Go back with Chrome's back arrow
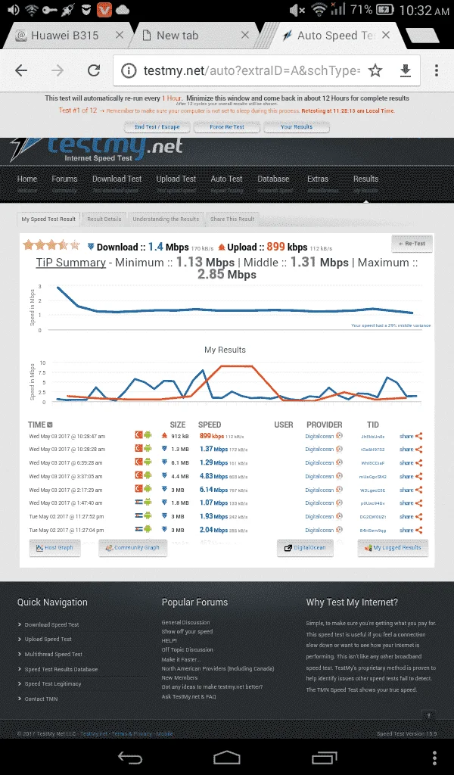The width and height of the screenshot is (454, 775). 21,70
